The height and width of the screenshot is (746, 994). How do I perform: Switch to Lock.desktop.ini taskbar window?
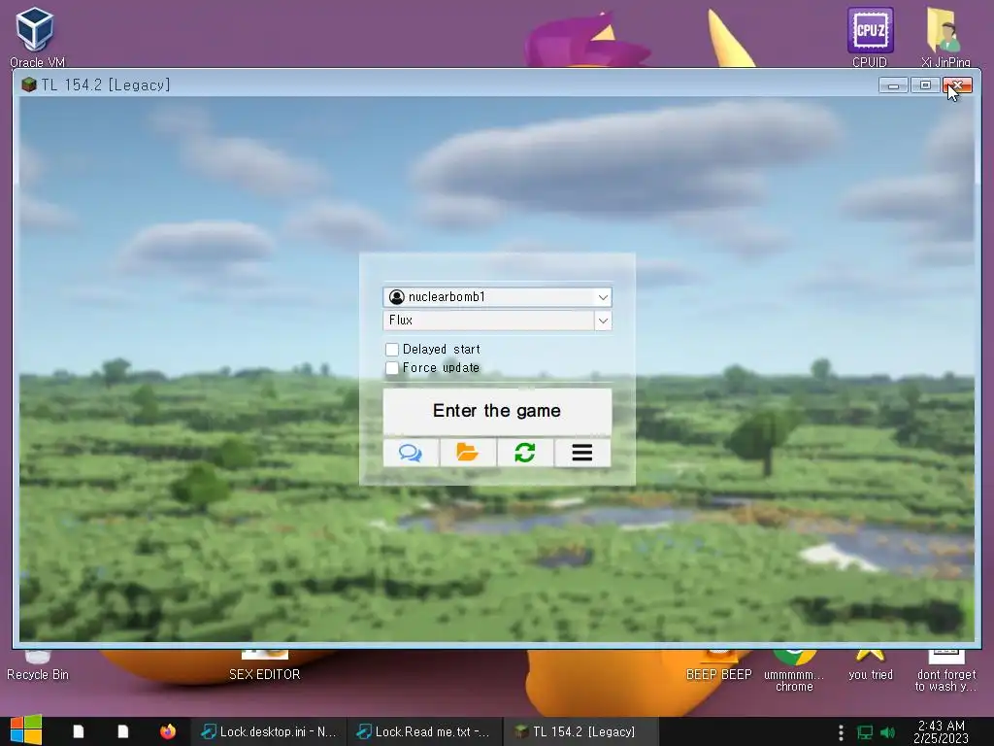[x=269, y=731]
